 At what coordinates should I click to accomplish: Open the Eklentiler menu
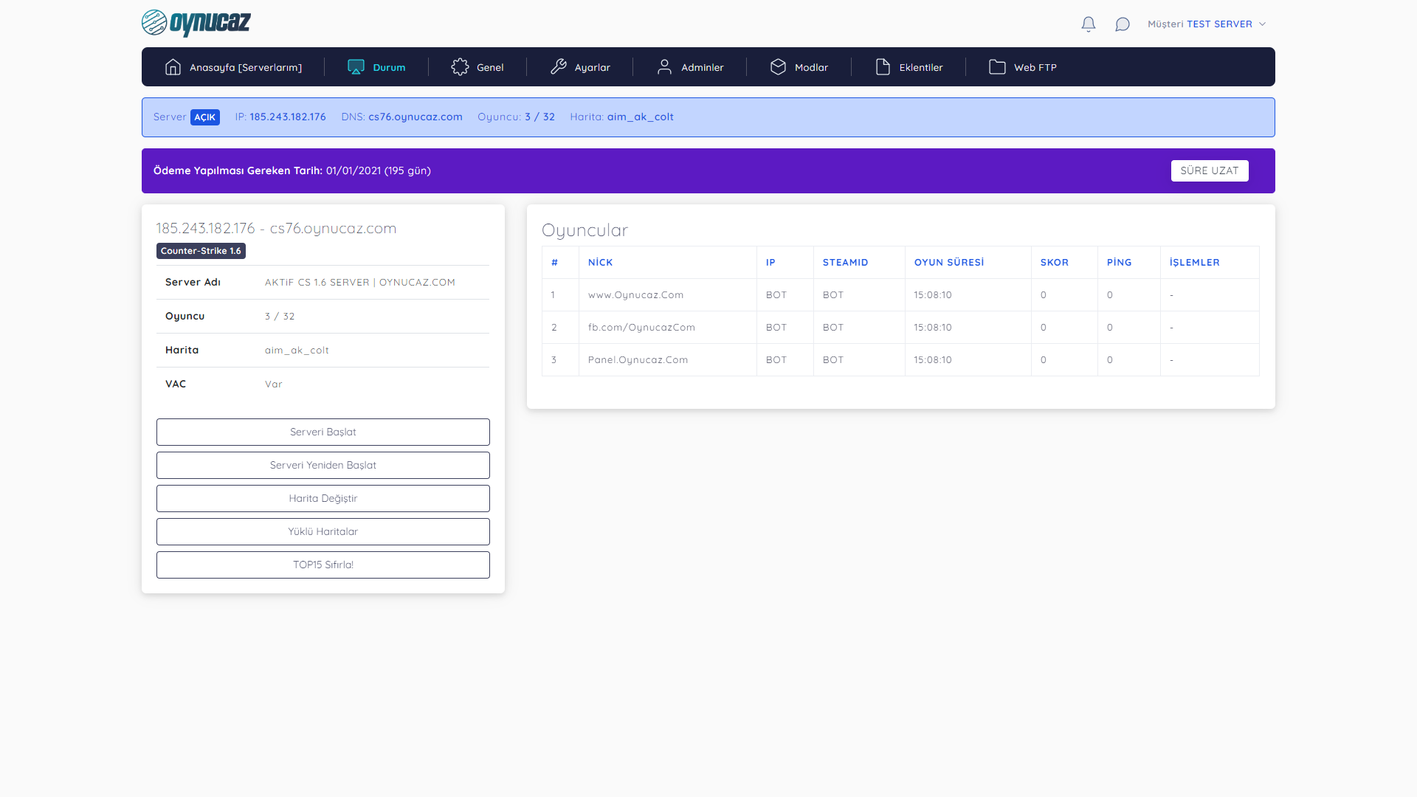point(909,67)
